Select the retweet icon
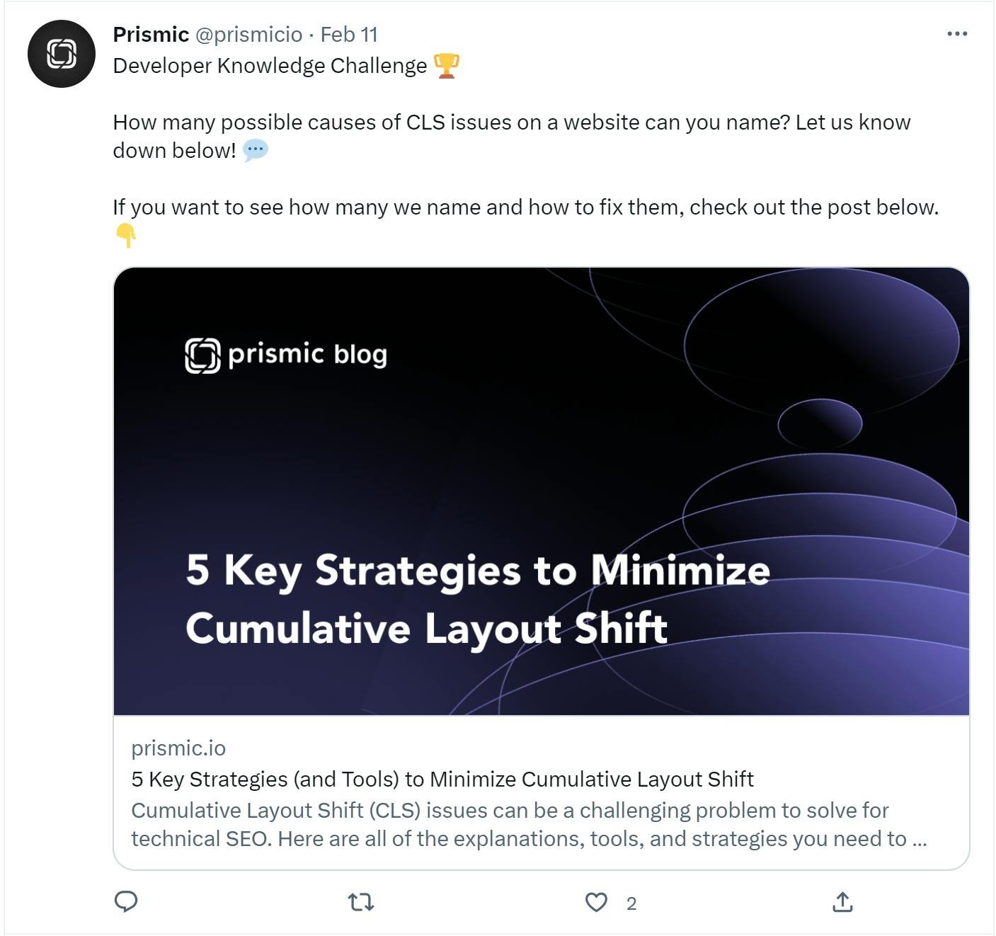Screen dimensions: 996x936 tap(361, 903)
